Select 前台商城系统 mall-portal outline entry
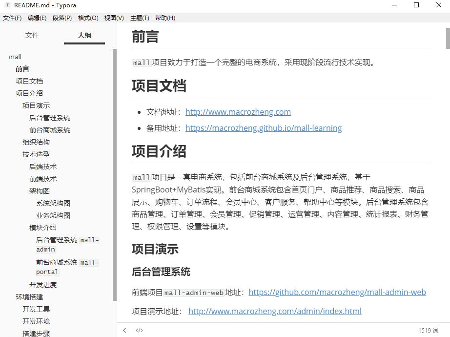Viewport: 450px width, 337px height. click(x=67, y=267)
